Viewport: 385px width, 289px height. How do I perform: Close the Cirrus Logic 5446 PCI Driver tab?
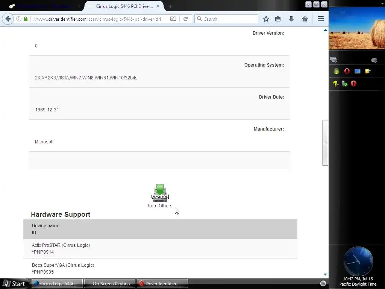coord(158,6)
